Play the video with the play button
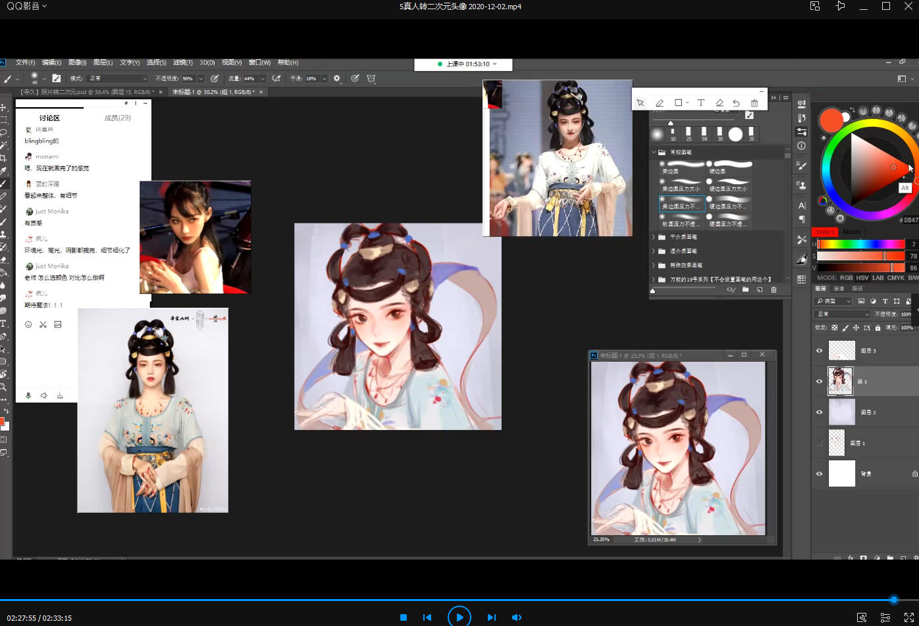The width and height of the screenshot is (919, 626). 459,617
